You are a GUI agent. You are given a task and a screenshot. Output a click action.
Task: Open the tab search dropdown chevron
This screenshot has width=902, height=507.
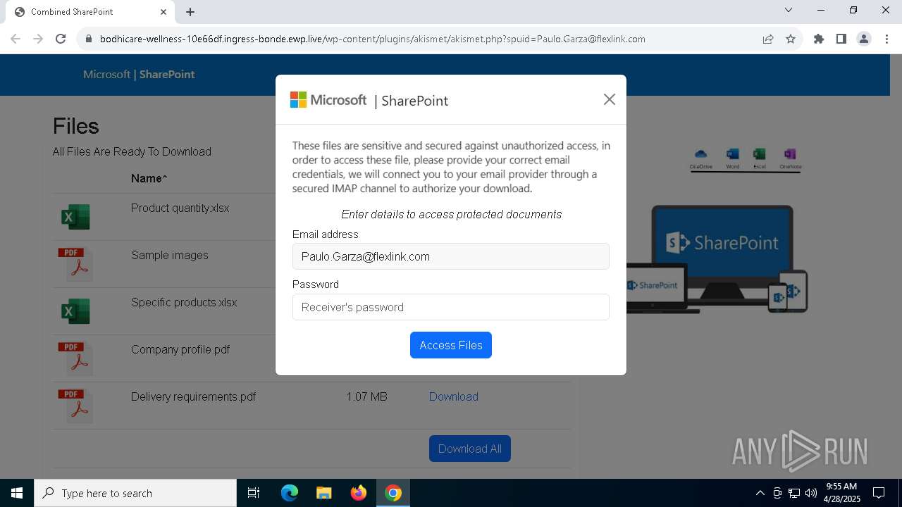pyautogui.click(x=789, y=10)
